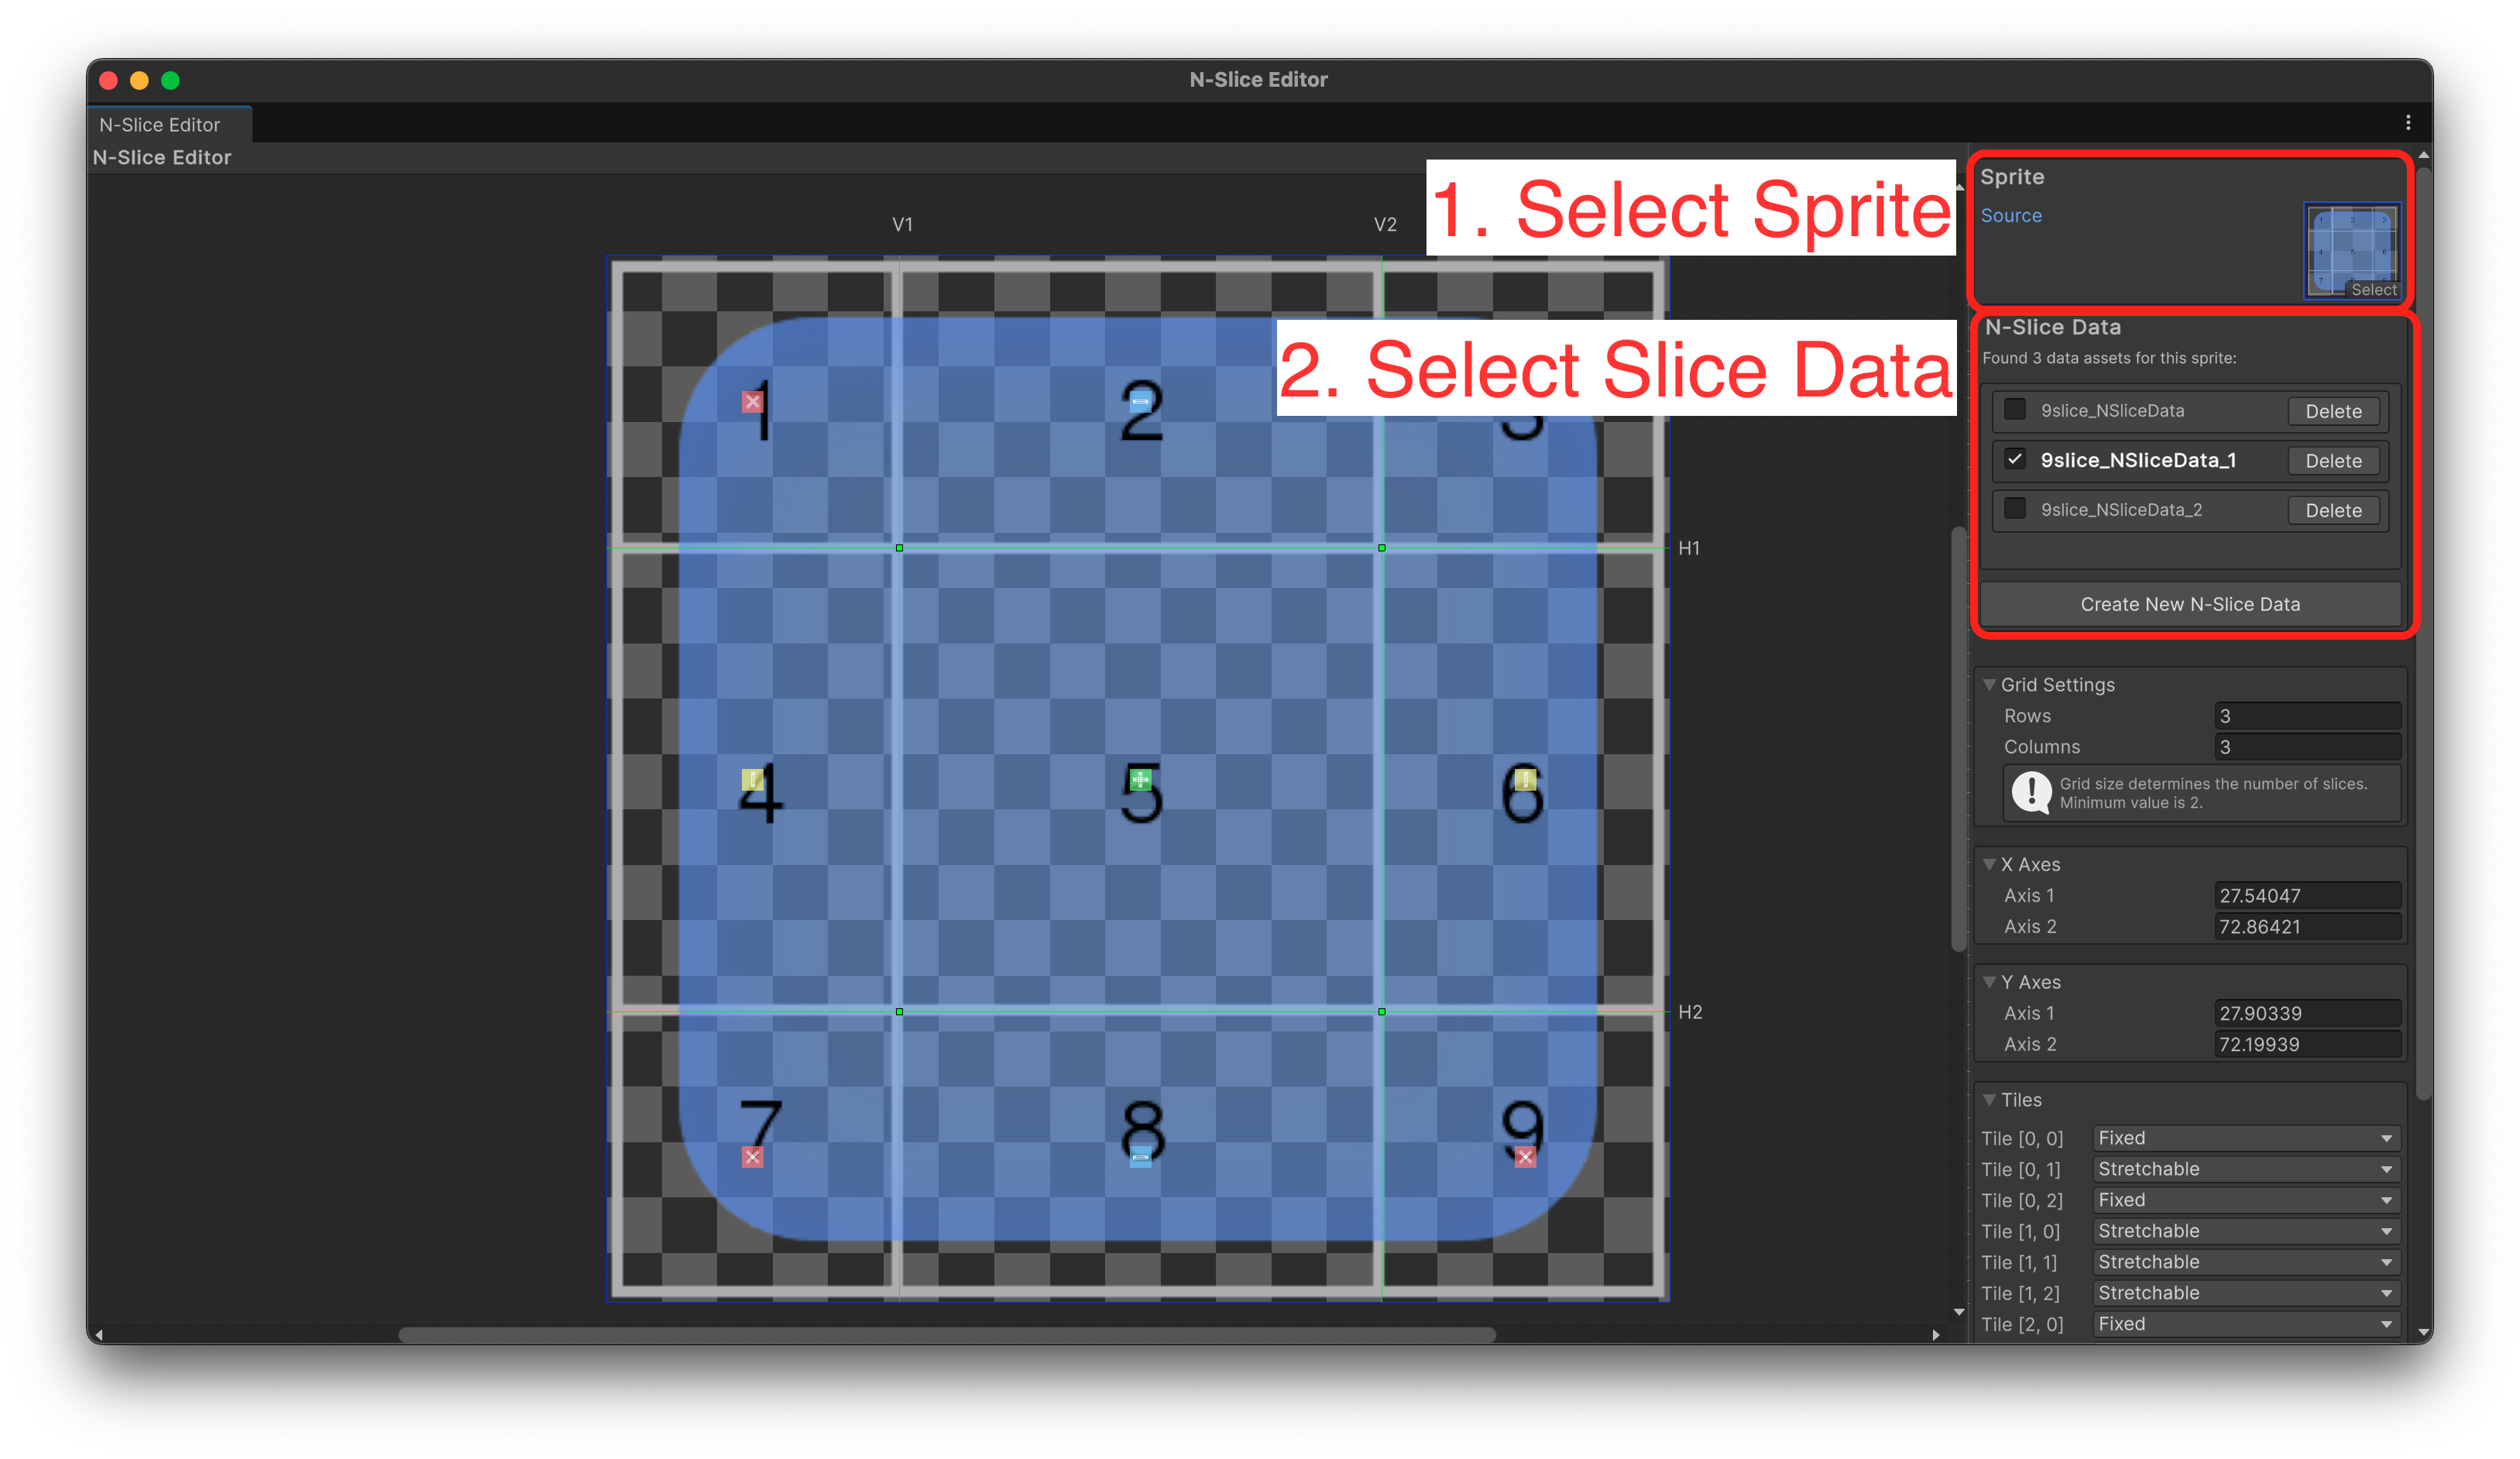This screenshot has height=1459, width=2520.
Task: Click the X Axes Axis 1 value field
Action: coord(2307,896)
